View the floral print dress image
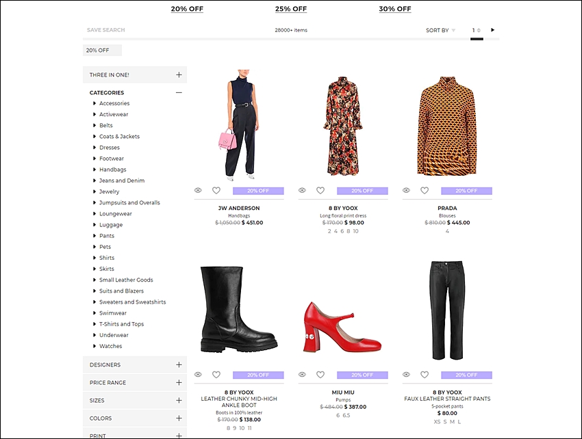 click(x=343, y=126)
